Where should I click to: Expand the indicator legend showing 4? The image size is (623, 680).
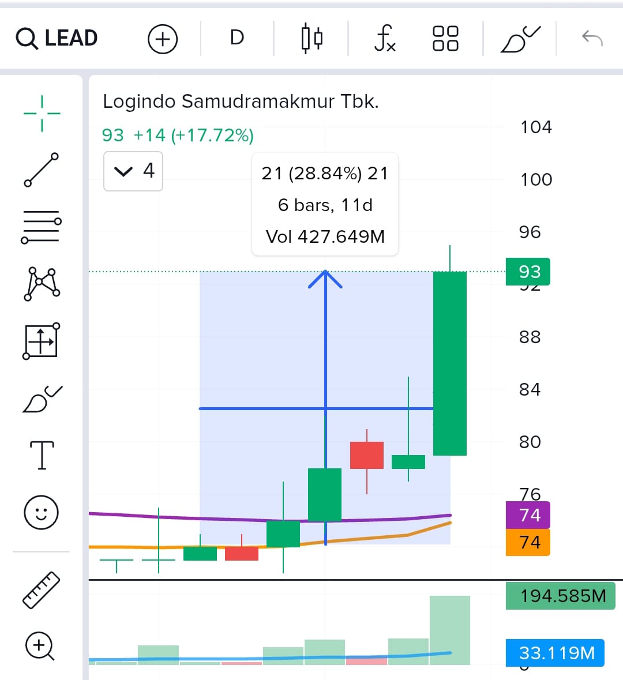click(x=133, y=171)
